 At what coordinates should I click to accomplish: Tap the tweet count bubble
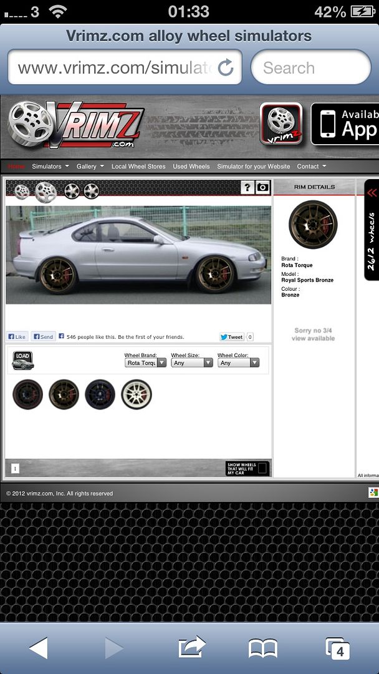[250, 337]
